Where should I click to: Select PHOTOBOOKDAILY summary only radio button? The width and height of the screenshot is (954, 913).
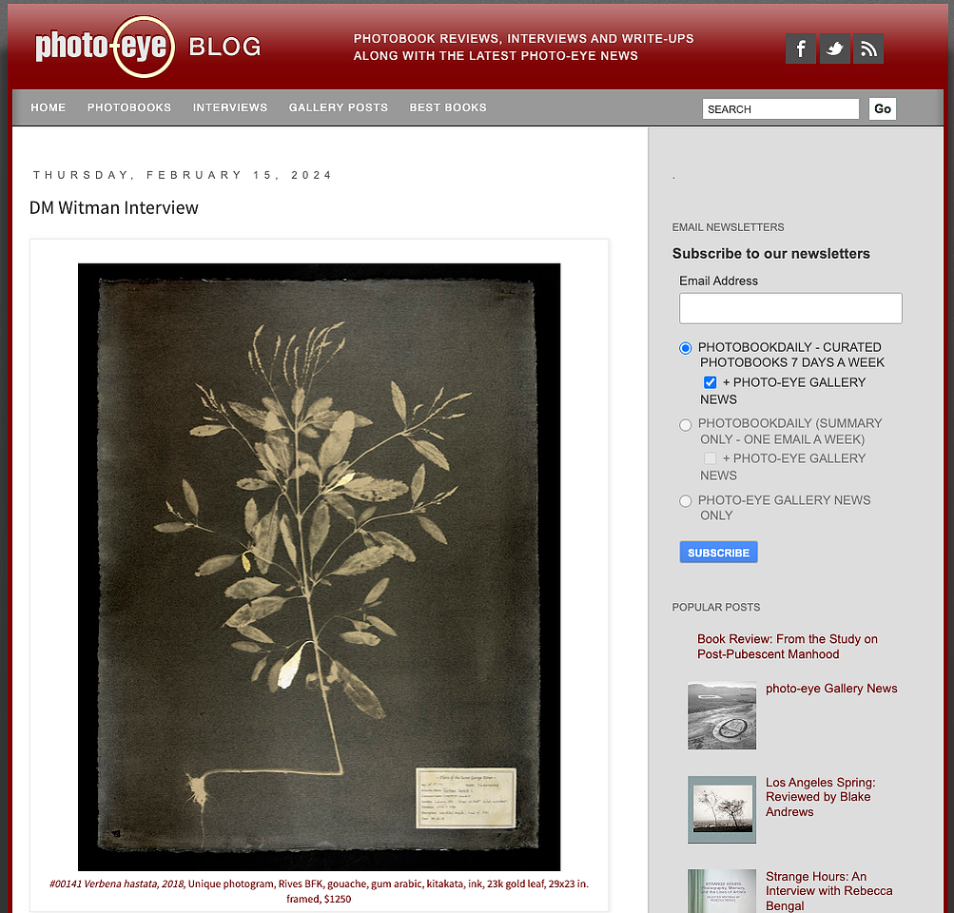coord(685,424)
